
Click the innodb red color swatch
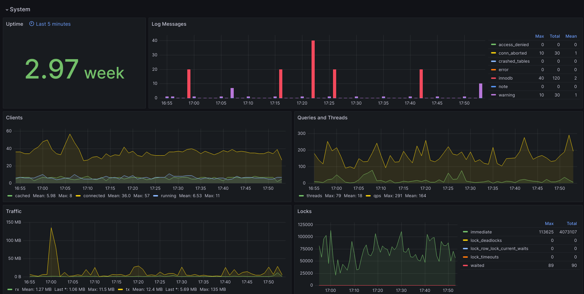tap(494, 78)
